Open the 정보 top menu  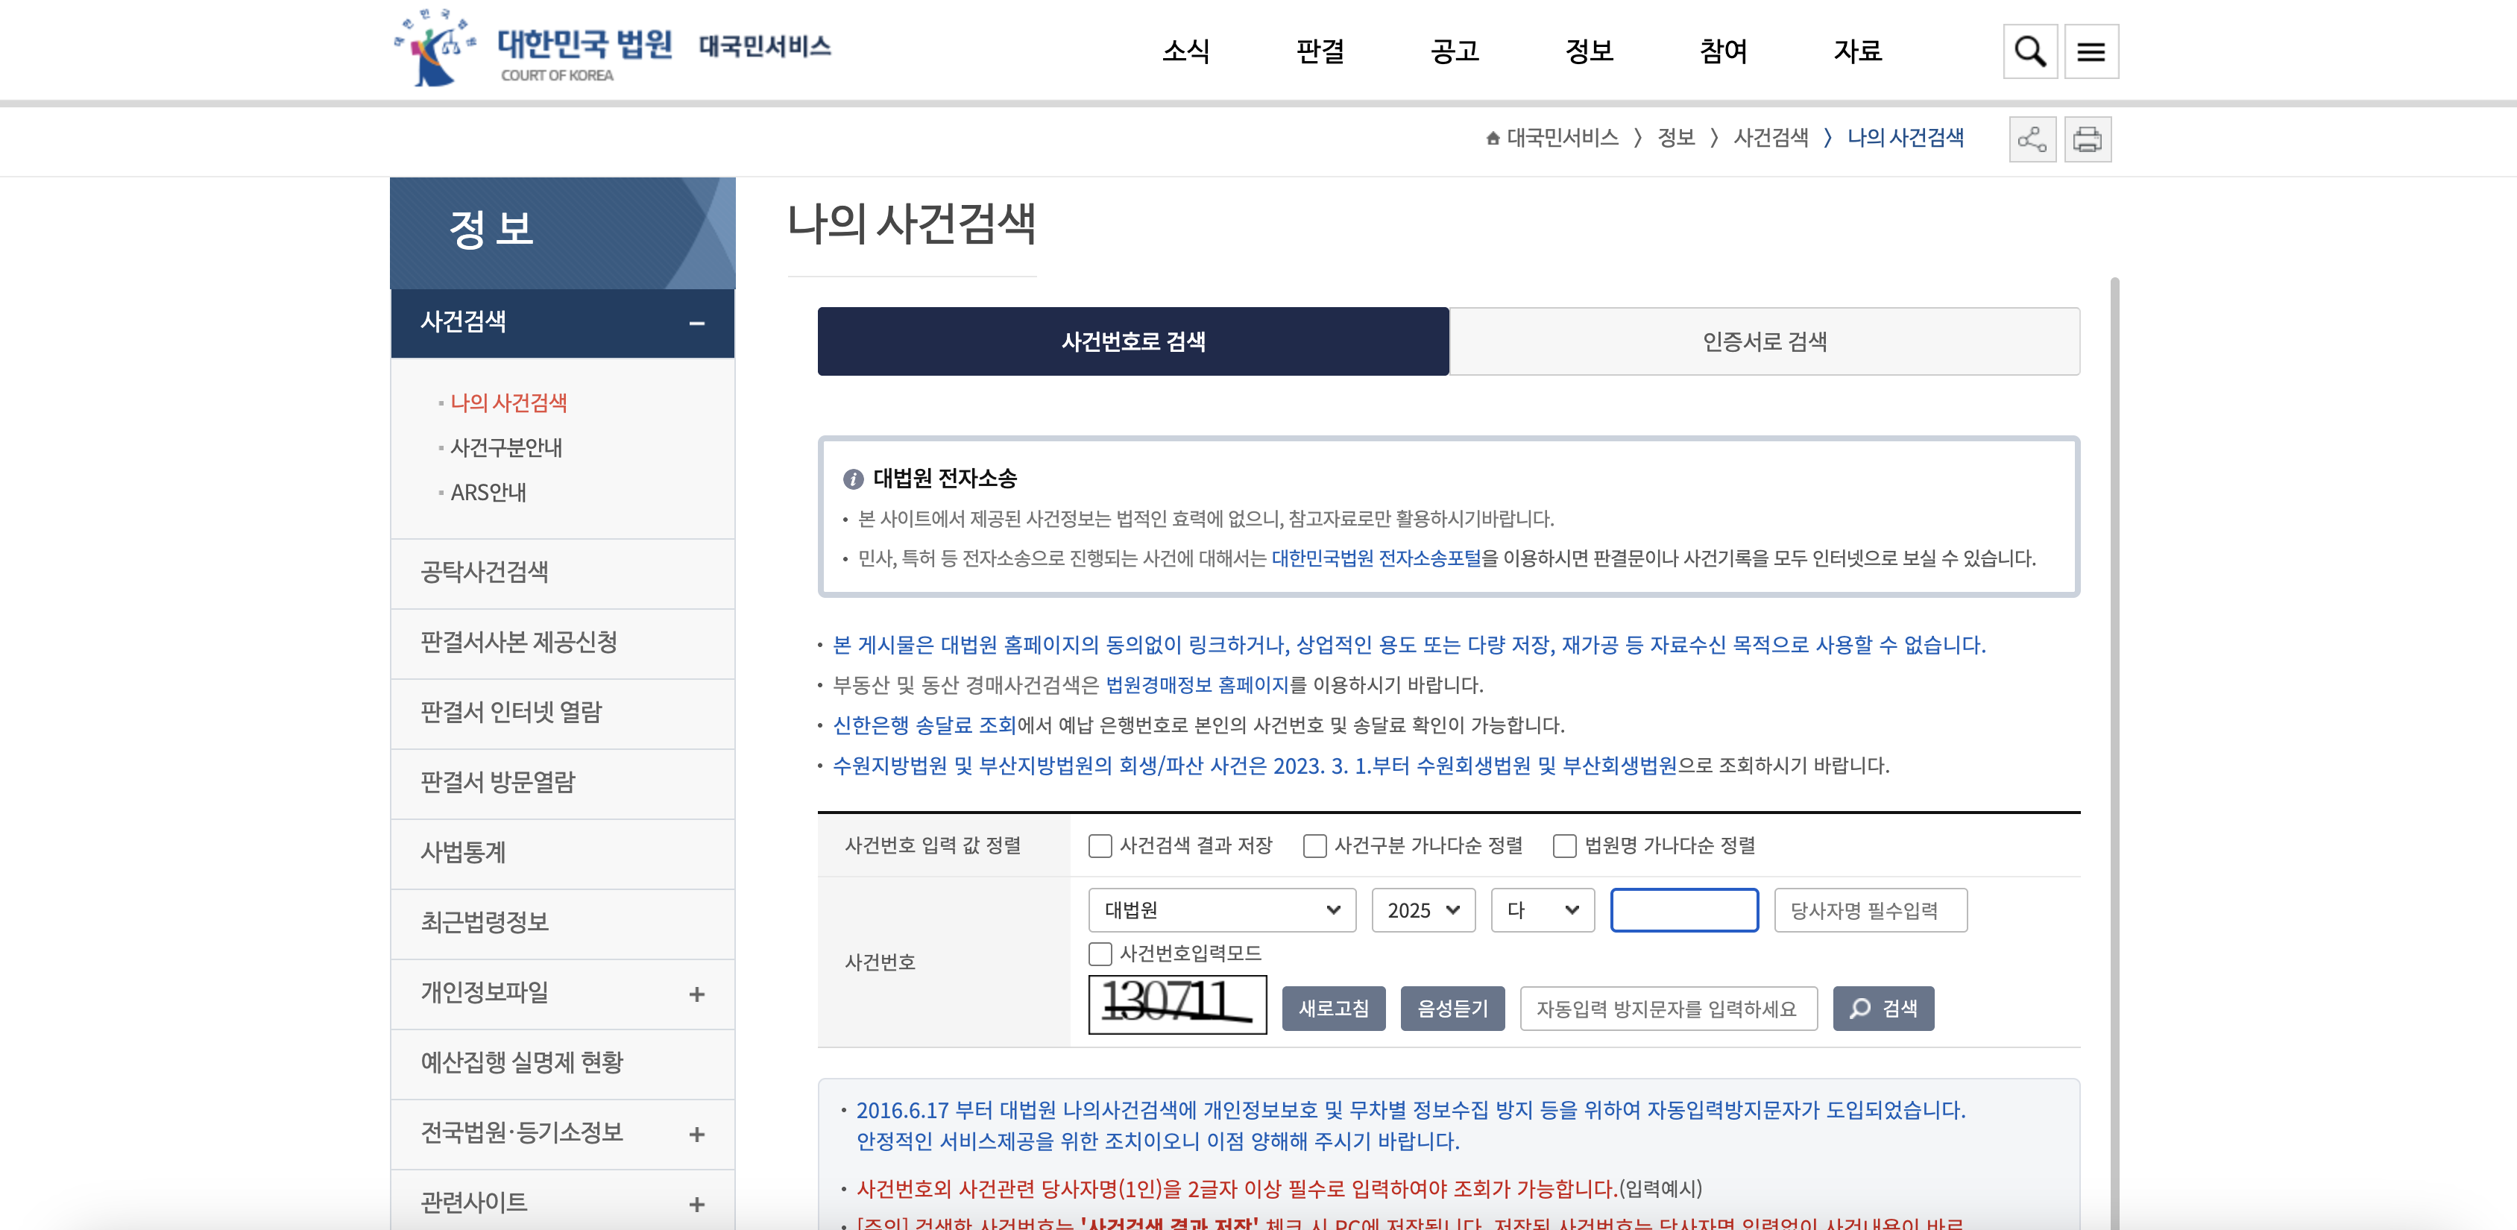point(1589,51)
